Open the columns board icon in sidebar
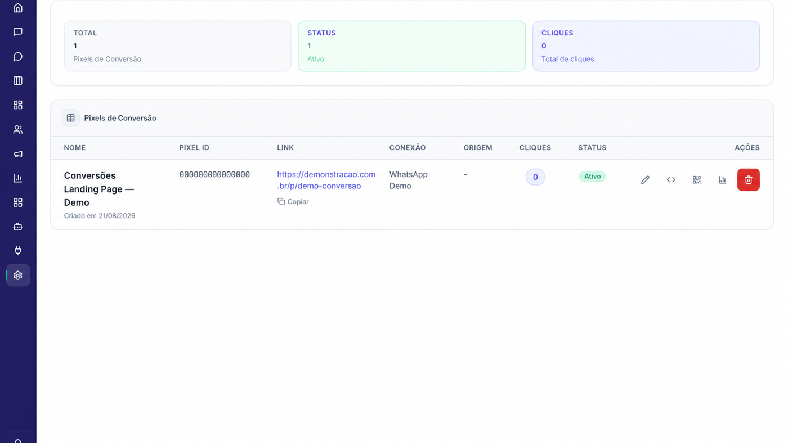 point(18,80)
